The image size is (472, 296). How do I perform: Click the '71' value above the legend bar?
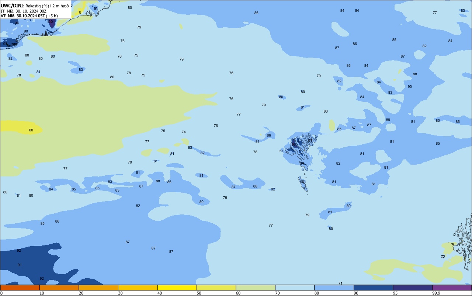(340, 283)
